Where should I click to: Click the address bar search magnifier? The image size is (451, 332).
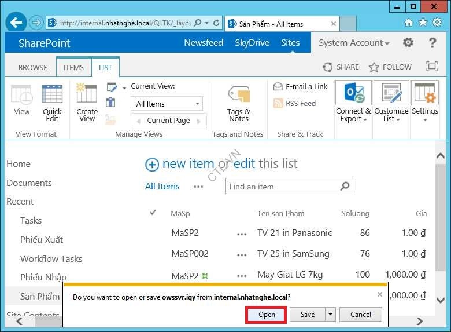point(198,23)
